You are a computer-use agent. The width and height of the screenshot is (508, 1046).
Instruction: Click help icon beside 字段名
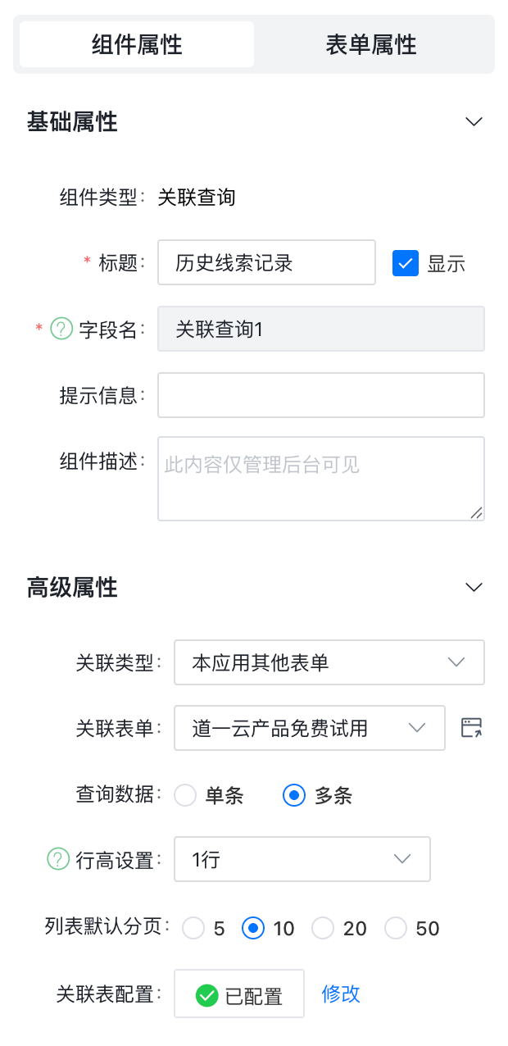[x=61, y=329]
